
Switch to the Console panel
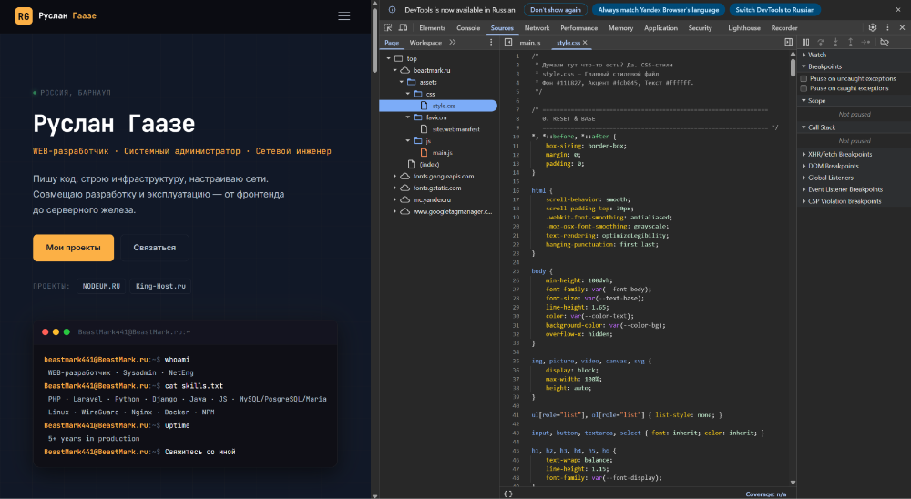468,28
